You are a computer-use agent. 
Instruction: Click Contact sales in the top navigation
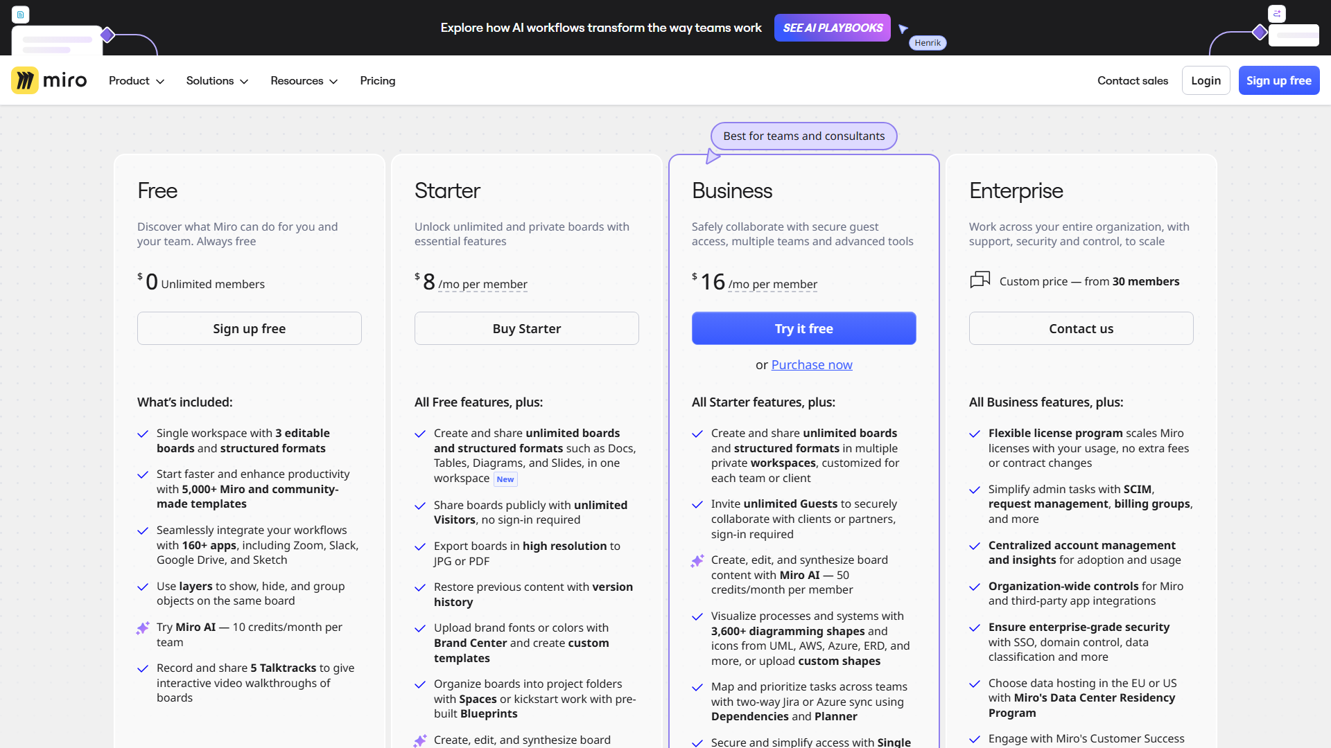tap(1133, 80)
